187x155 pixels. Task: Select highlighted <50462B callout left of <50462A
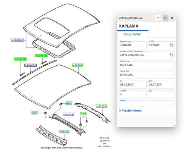point(20,59)
